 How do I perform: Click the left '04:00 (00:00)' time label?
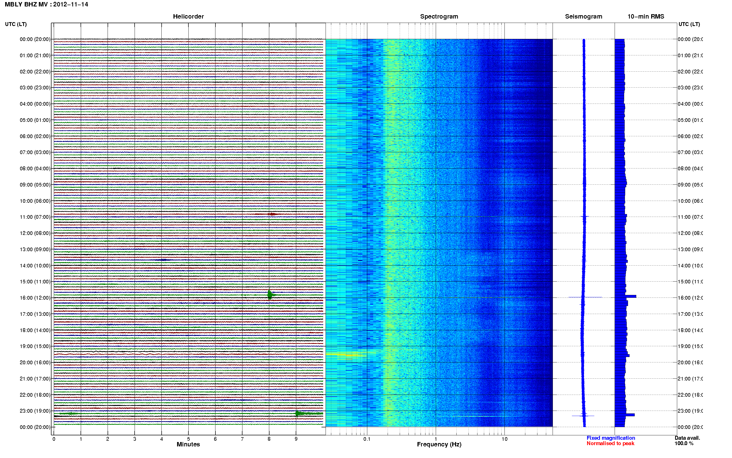pyautogui.click(x=35, y=104)
